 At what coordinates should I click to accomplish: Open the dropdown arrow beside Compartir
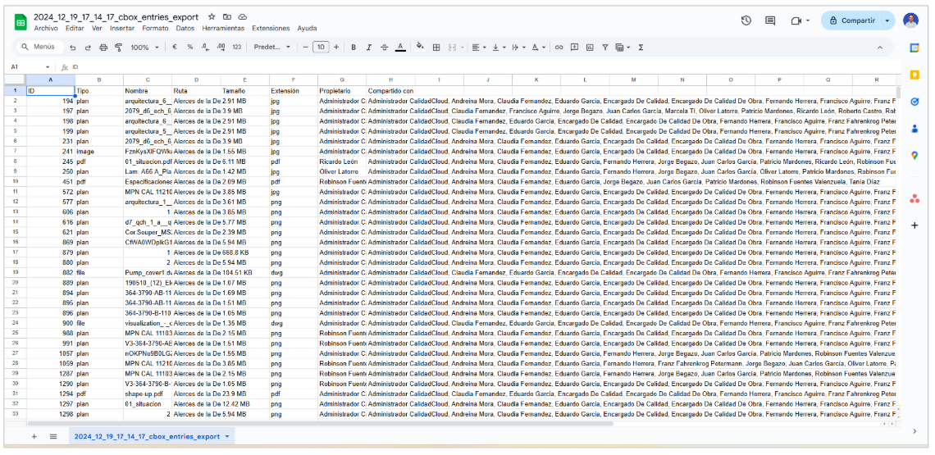coord(887,20)
